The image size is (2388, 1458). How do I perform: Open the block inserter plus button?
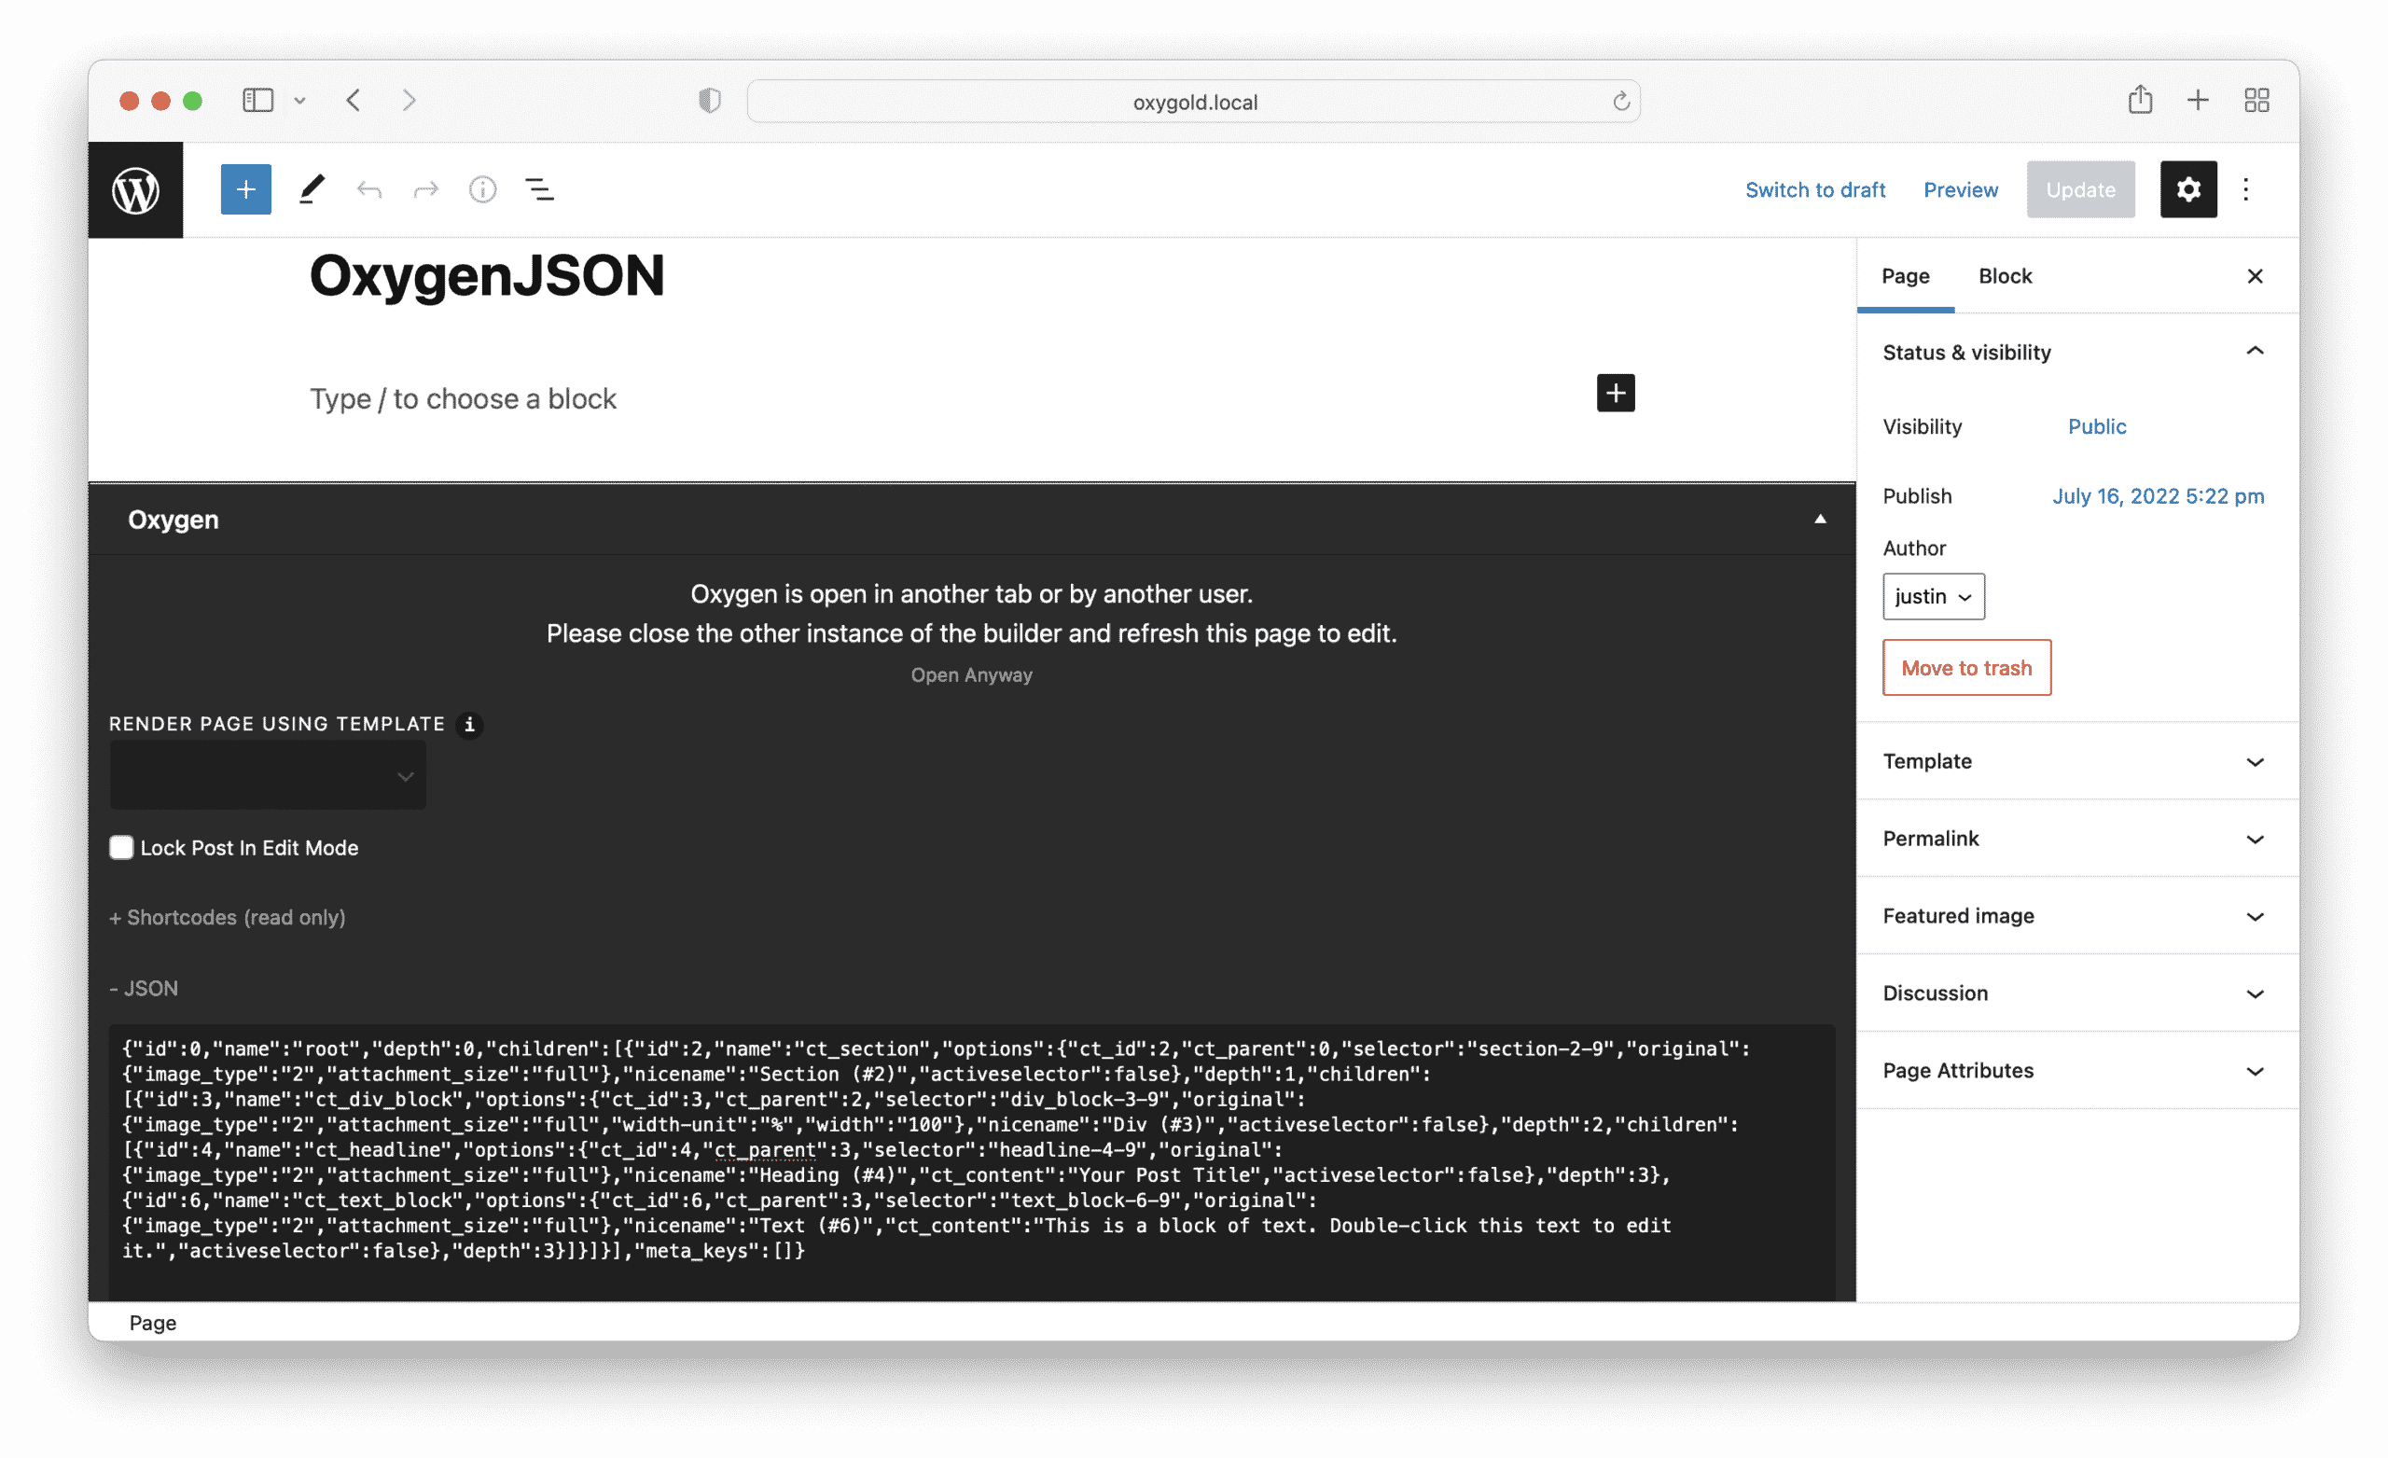246,190
